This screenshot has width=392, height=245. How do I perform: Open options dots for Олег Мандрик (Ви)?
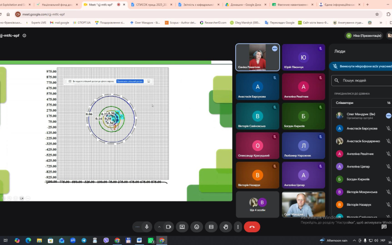pyautogui.click(x=388, y=116)
